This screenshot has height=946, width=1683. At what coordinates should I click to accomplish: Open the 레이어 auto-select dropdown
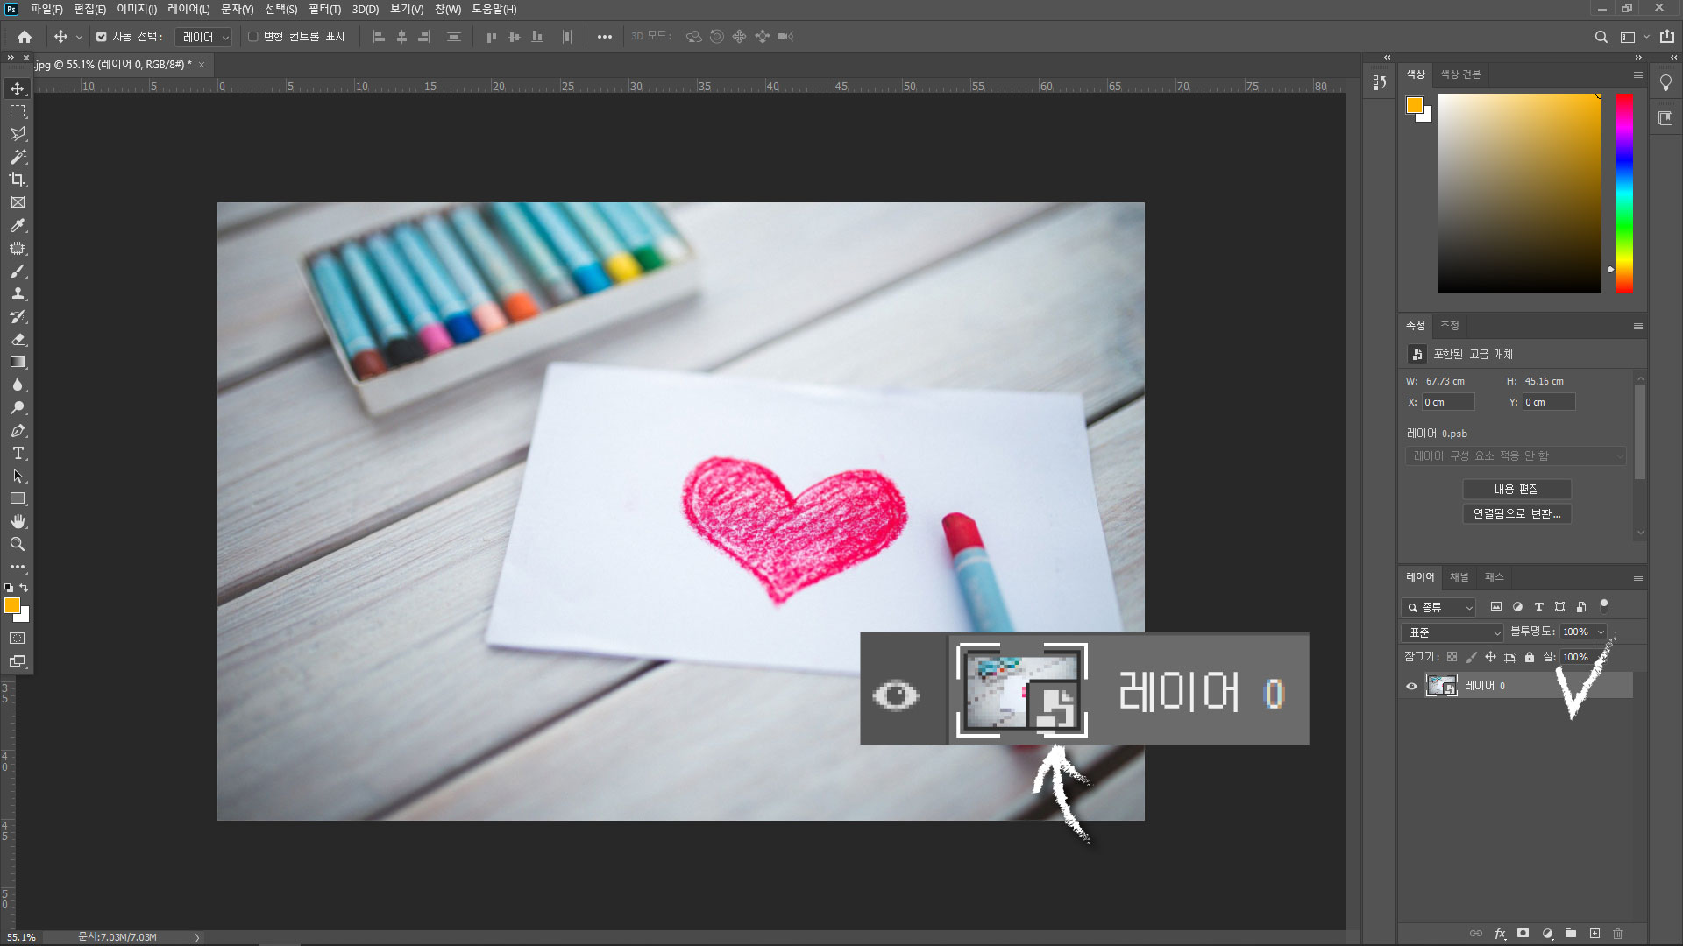coord(203,37)
